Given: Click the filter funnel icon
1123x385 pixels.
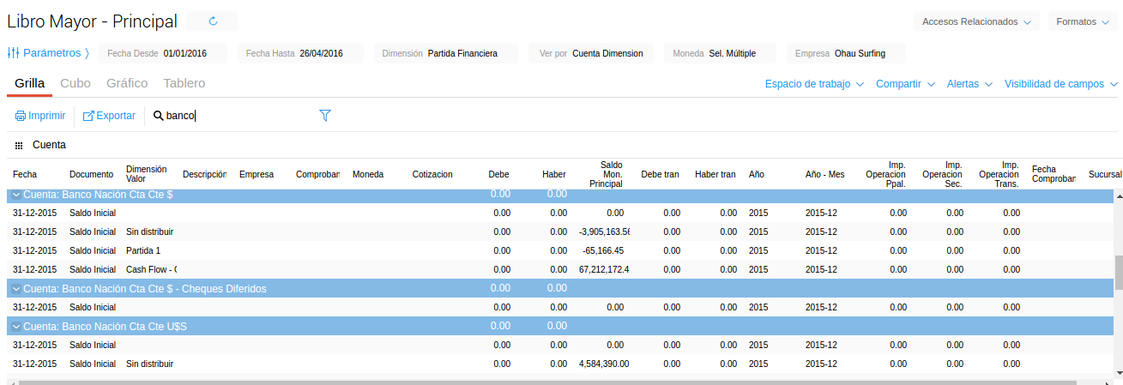Looking at the screenshot, I should point(325,115).
